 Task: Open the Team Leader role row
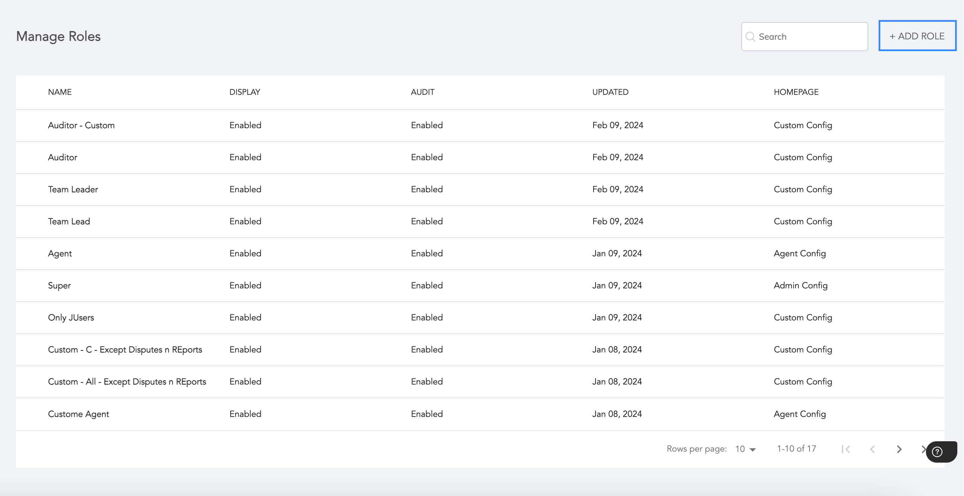[x=73, y=189]
